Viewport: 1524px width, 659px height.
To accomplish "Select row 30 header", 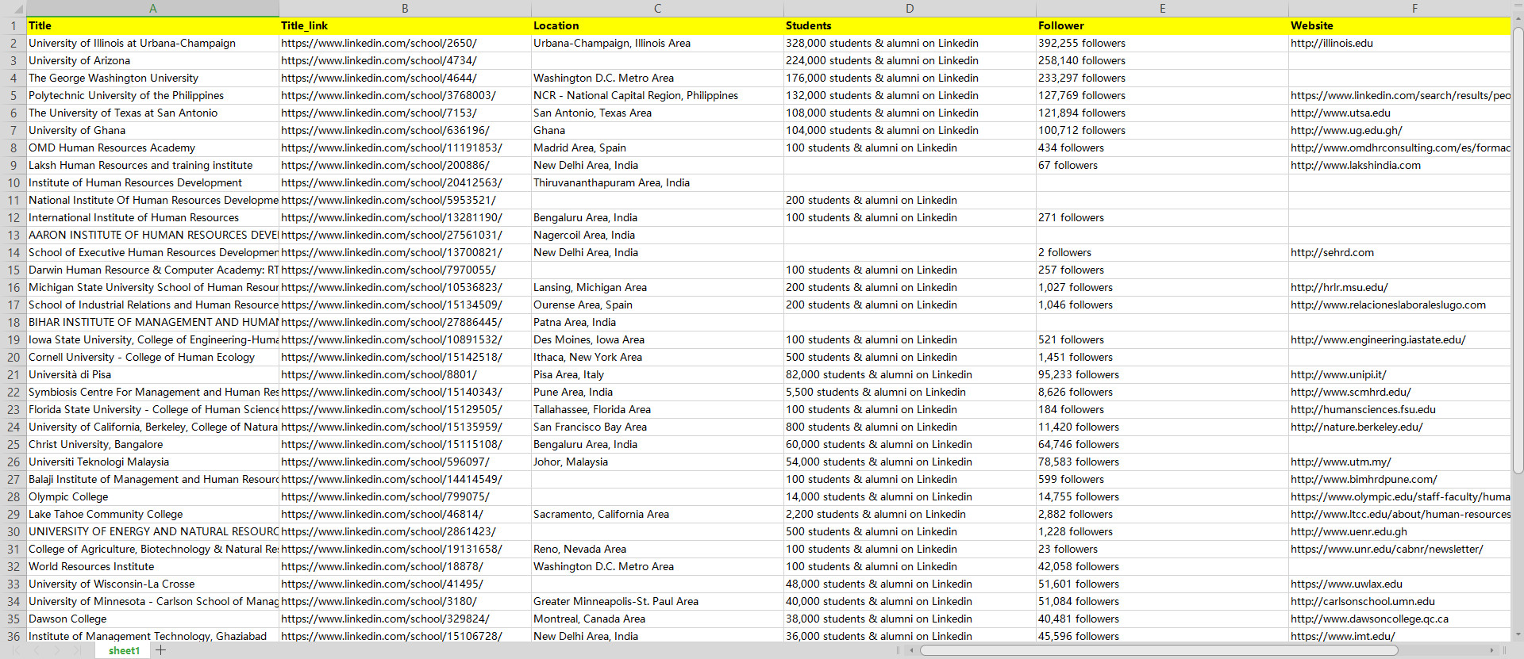I will point(13,532).
